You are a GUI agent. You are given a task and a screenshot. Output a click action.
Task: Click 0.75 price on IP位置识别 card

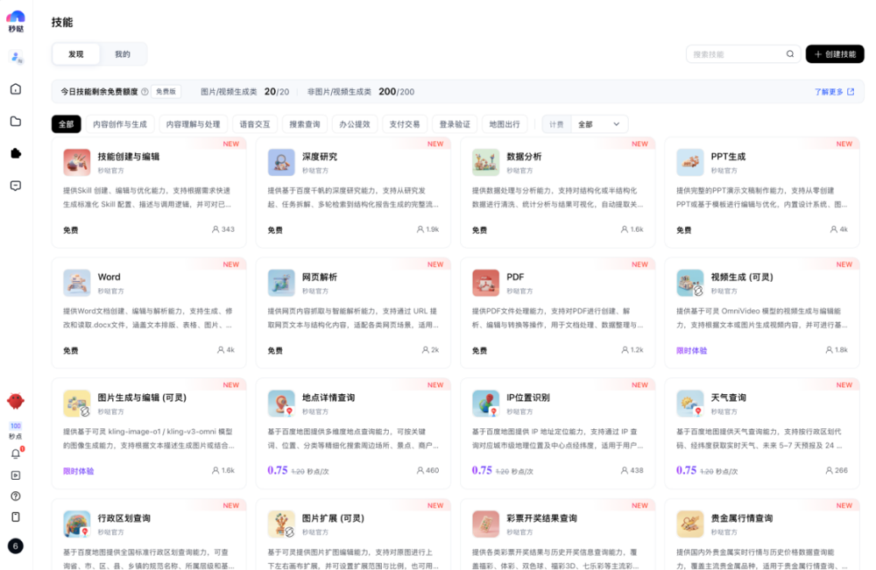(x=482, y=470)
